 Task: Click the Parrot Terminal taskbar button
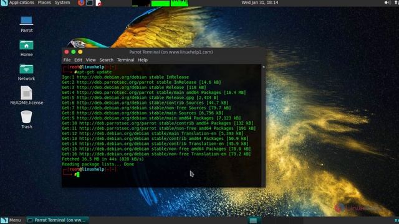pos(57,220)
